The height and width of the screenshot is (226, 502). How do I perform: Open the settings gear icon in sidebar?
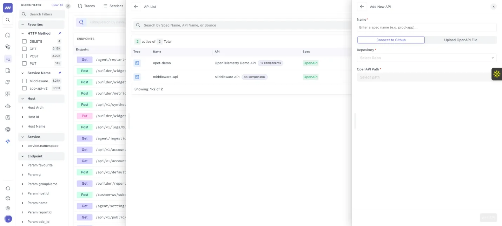(x=8, y=208)
